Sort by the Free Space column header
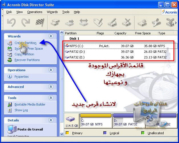Screen dimensions: 179x143 tap(146, 33)
